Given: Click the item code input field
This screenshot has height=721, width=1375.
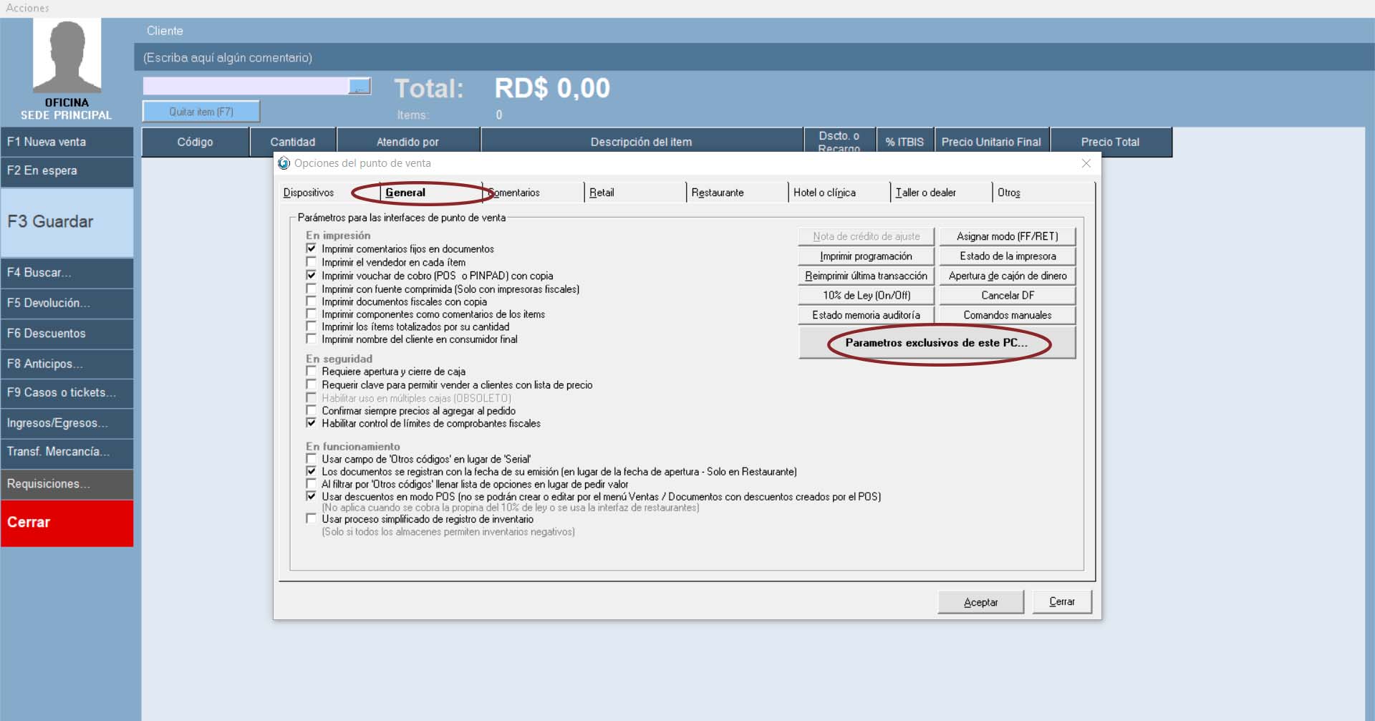Looking at the screenshot, I should 246,87.
